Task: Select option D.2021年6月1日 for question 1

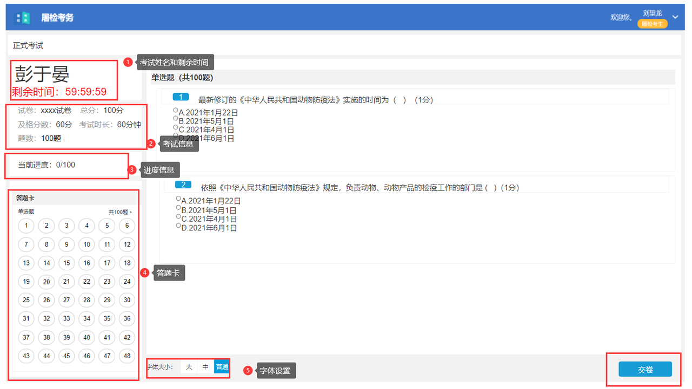Action: (x=176, y=136)
